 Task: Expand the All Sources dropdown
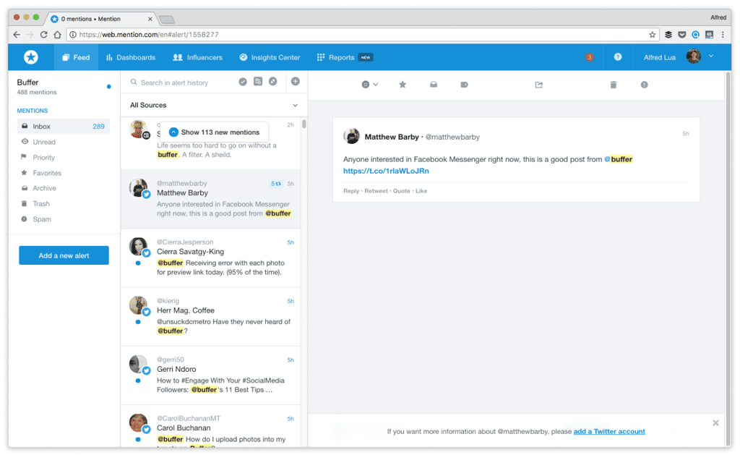[x=214, y=105]
